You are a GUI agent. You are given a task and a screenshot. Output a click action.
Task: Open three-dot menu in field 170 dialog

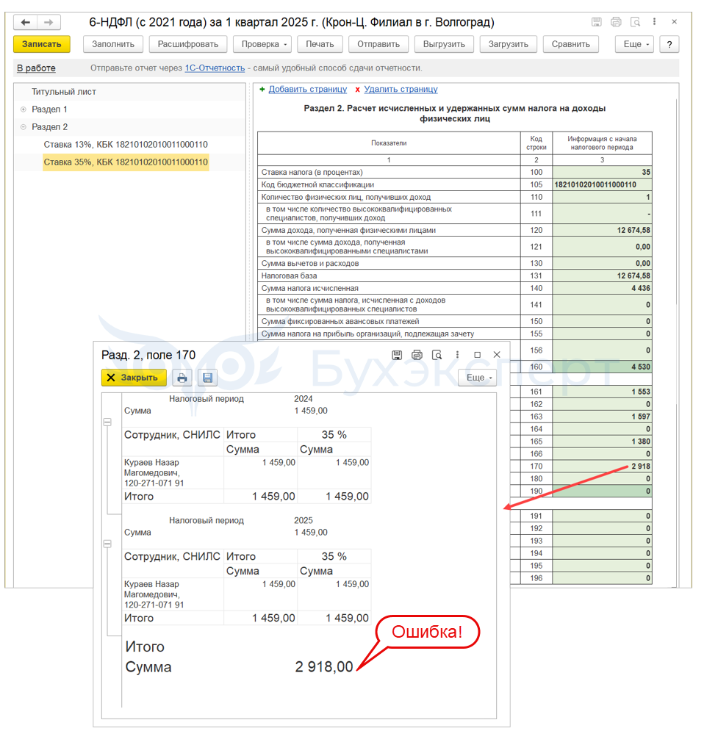click(x=457, y=356)
